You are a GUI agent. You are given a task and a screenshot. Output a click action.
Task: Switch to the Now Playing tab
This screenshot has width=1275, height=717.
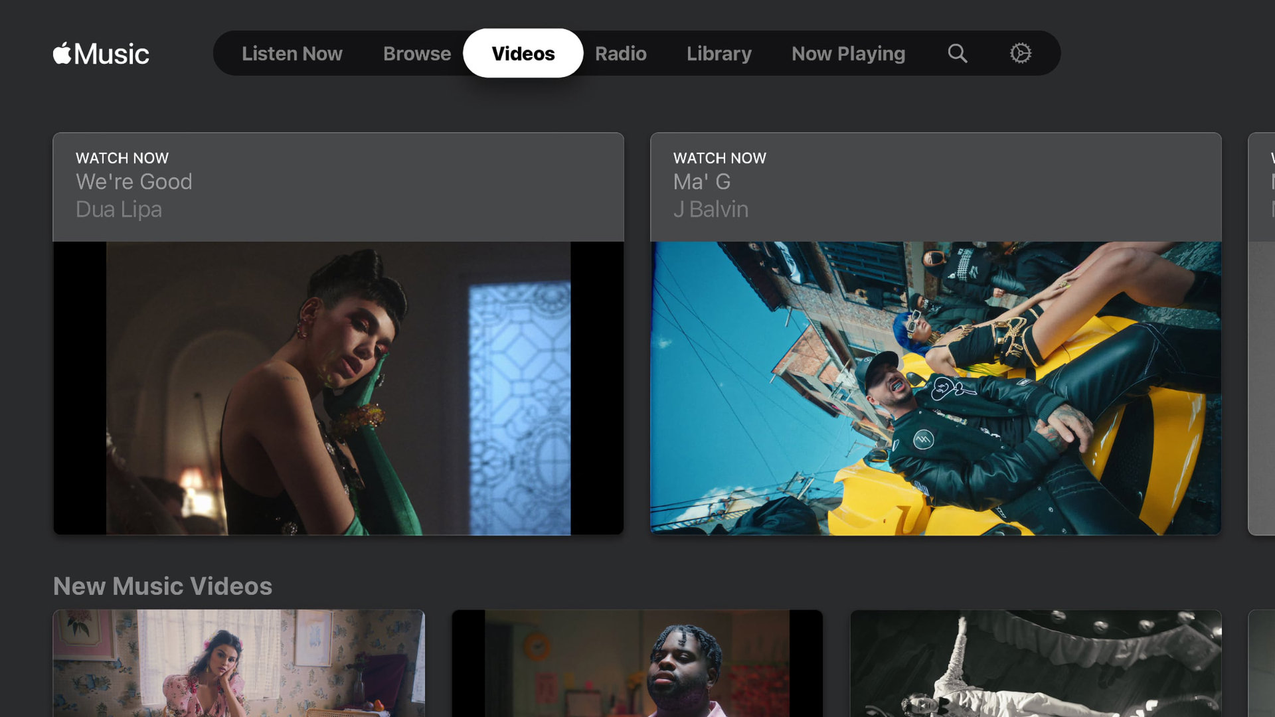pyautogui.click(x=848, y=53)
